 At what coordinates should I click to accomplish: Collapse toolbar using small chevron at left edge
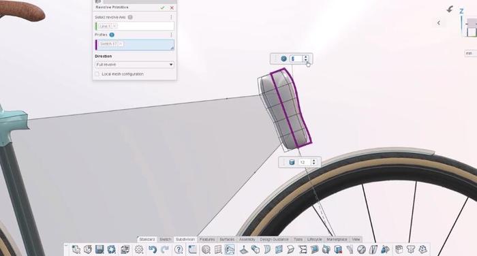pyautogui.click(x=65, y=244)
